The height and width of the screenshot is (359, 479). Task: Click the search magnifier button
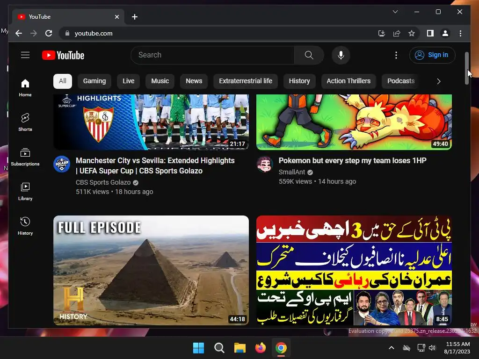[309, 55]
